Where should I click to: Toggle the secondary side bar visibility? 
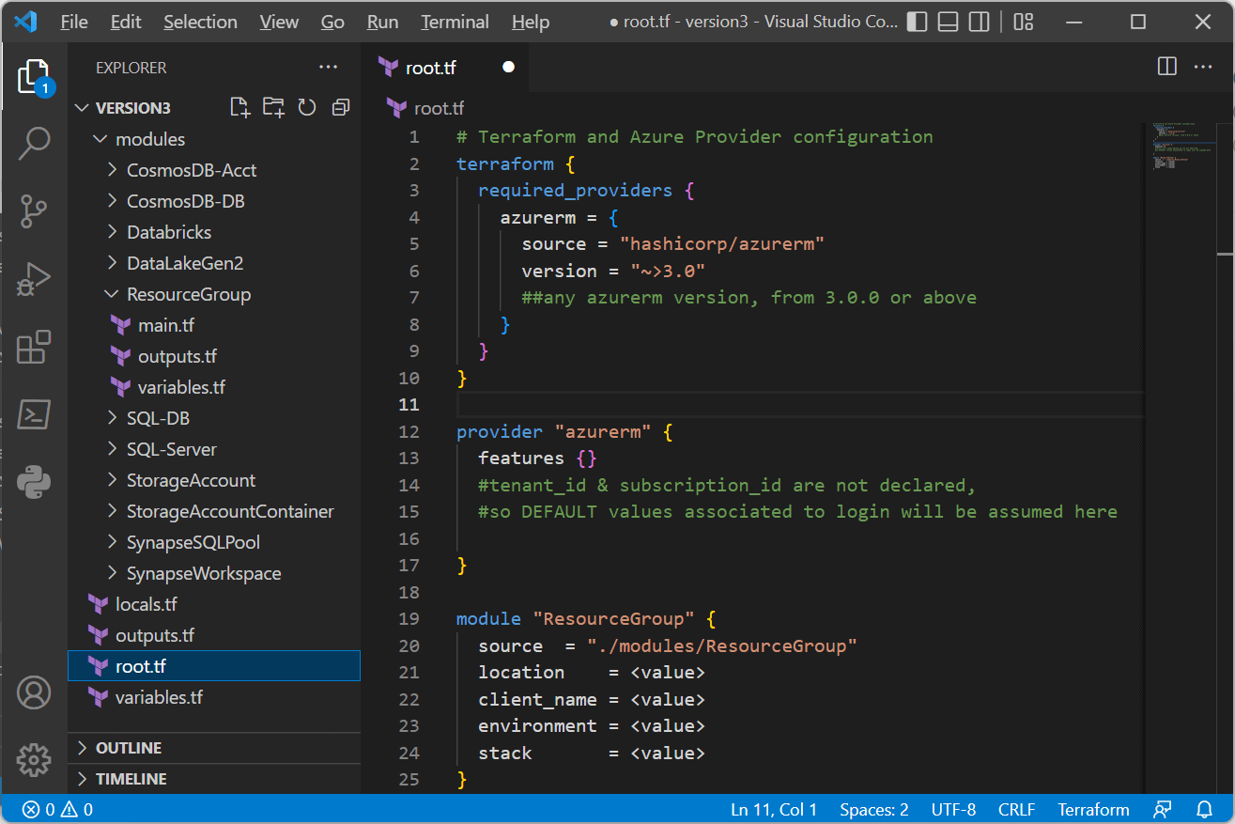click(x=979, y=21)
